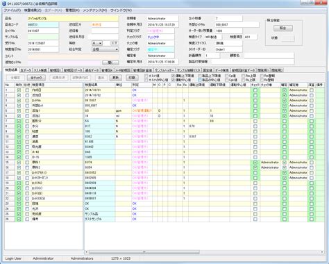Switch to the 固定値 tab
The width and height of the screenshot is (329, 264).
pyautogui.click(x=208, y=70)
